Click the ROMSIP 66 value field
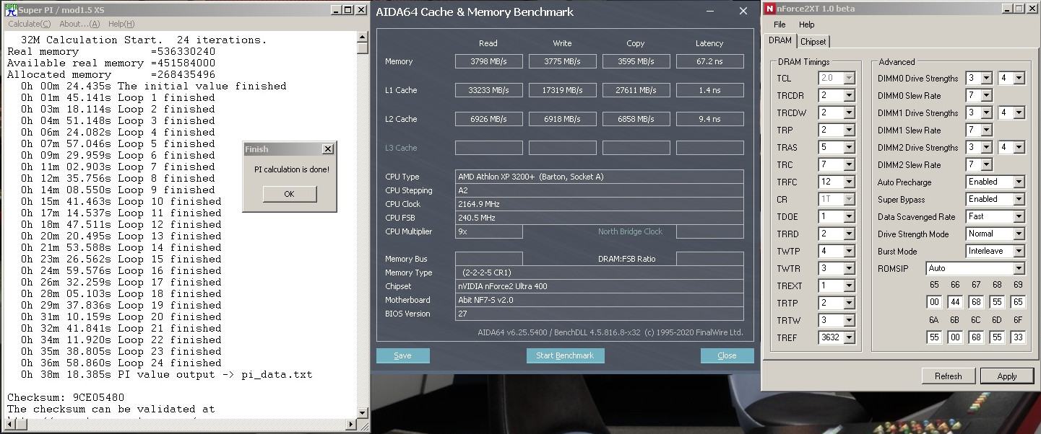 (955, 302)
